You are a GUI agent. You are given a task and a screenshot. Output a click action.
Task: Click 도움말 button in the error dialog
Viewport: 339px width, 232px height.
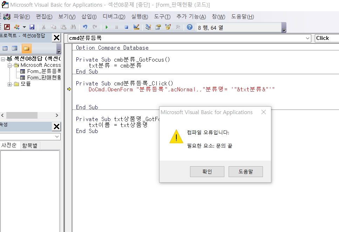[245, 171]
